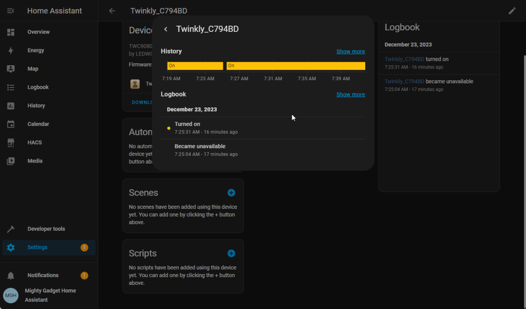The height and width of the screenshot is (309, 526).
Task: Open Mighty Gadget Home Assistant user profile
Action: pyautogui.click(x=50, y=295)
